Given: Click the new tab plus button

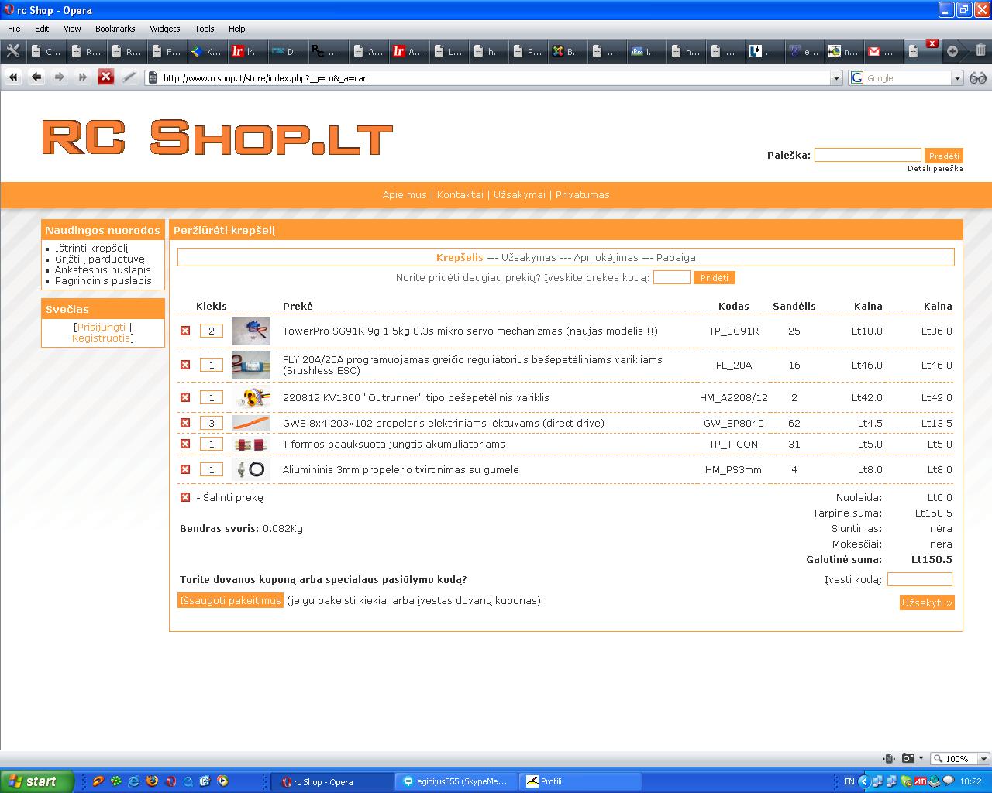Looking at the screenshot, I should pyautogui.click(x=952, y=51).
